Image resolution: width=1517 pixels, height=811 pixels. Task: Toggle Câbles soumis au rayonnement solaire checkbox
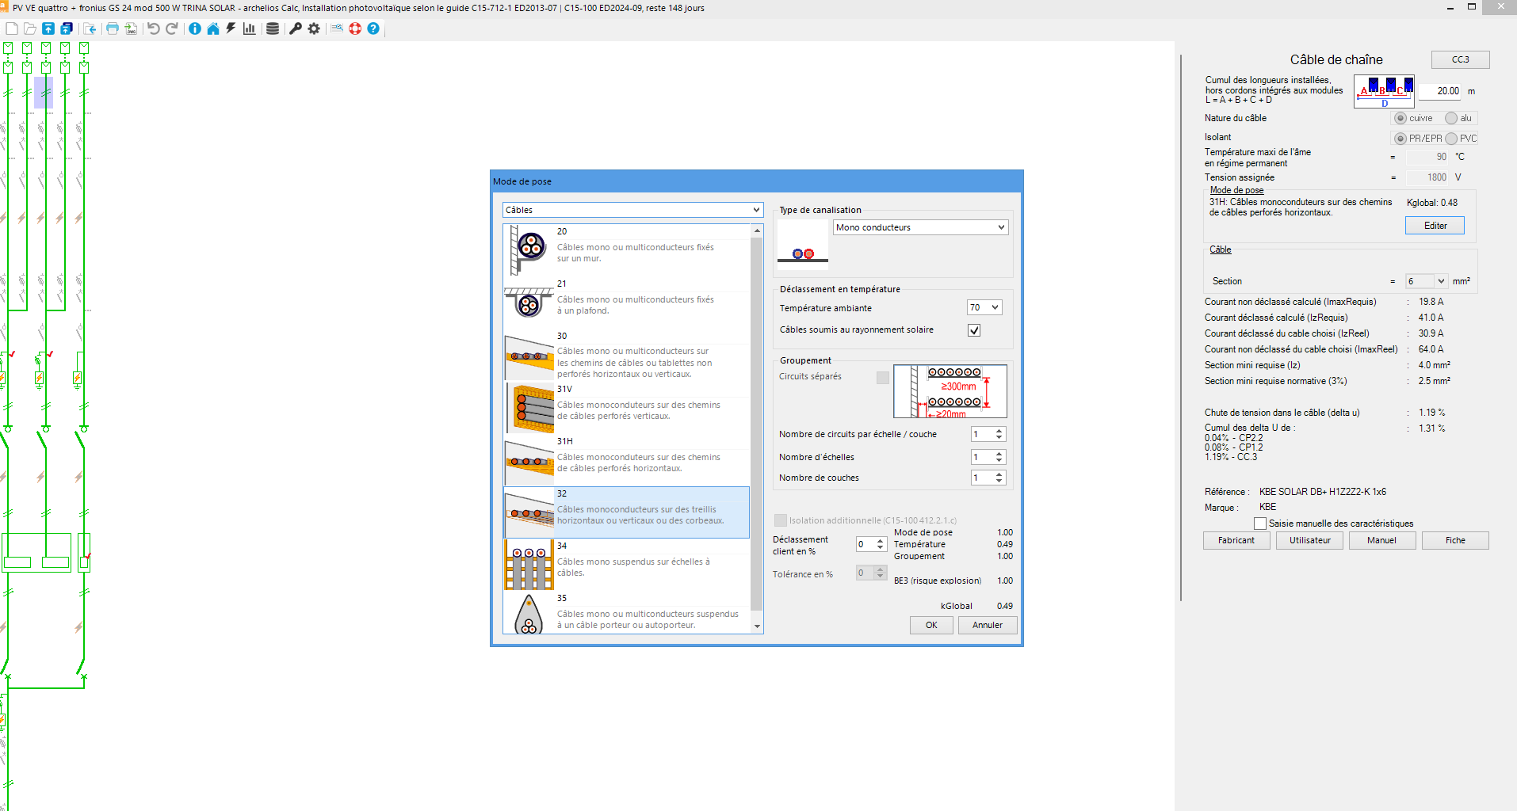(x=974, y=330)
